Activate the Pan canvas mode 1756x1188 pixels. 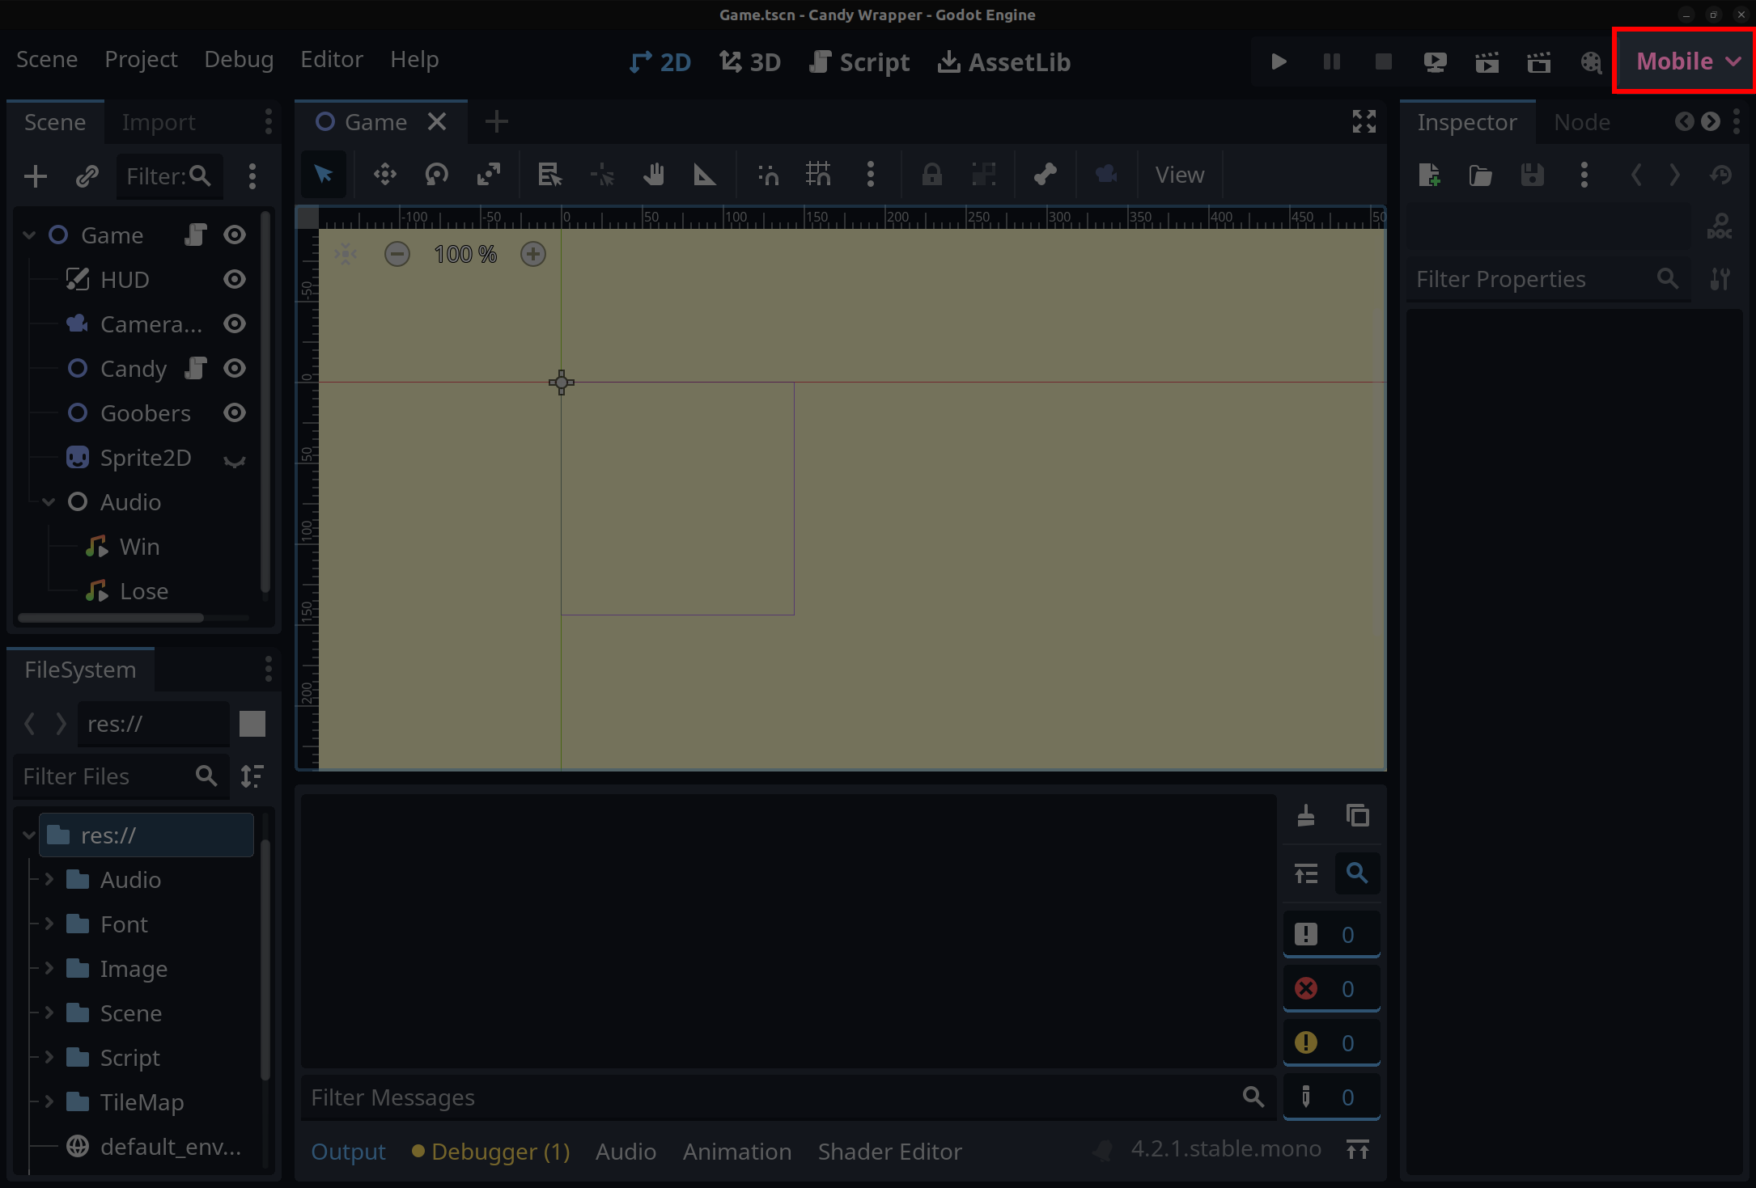(654, 174)
